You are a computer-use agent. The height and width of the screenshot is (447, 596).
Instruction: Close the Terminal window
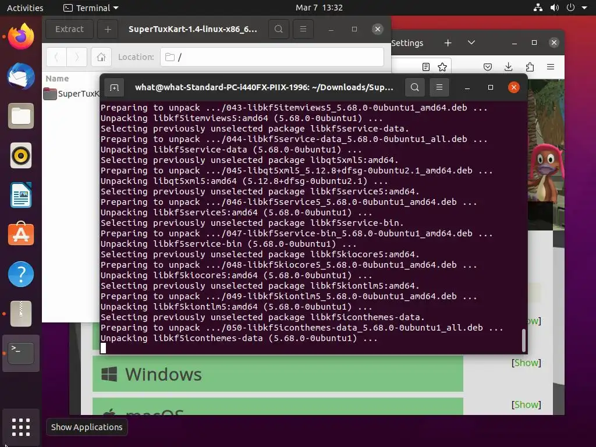point(514,87)
